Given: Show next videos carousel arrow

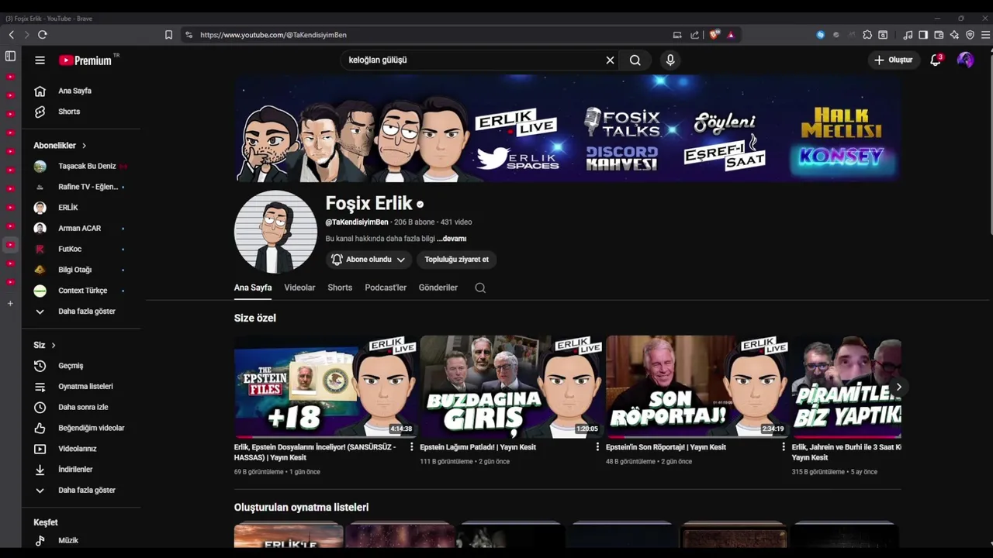Looking at the screenshot, I should coord(898,387).
